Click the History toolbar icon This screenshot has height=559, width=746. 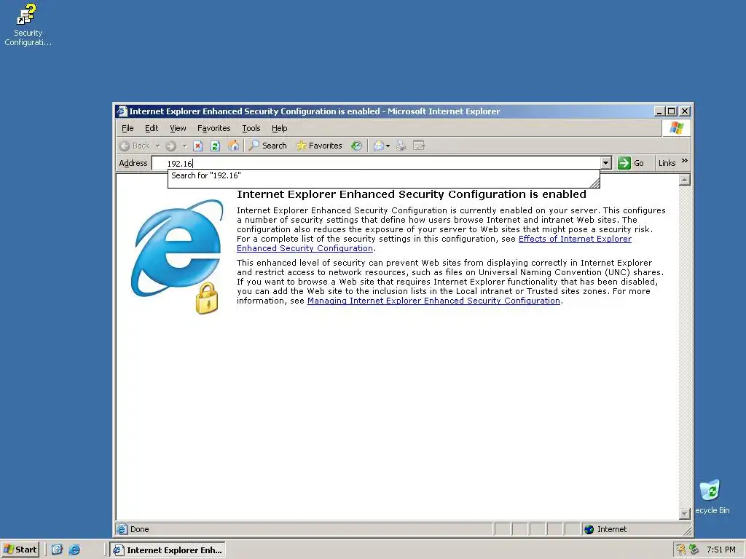click(x=356, y=146)
